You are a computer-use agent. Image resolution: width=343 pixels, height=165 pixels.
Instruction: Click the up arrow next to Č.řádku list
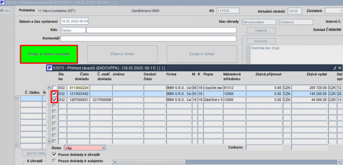coord(17,98)
